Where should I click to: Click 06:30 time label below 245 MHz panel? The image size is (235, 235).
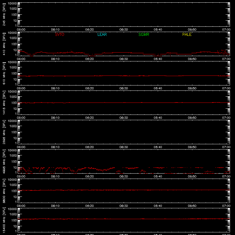click(x=124, y=30)
